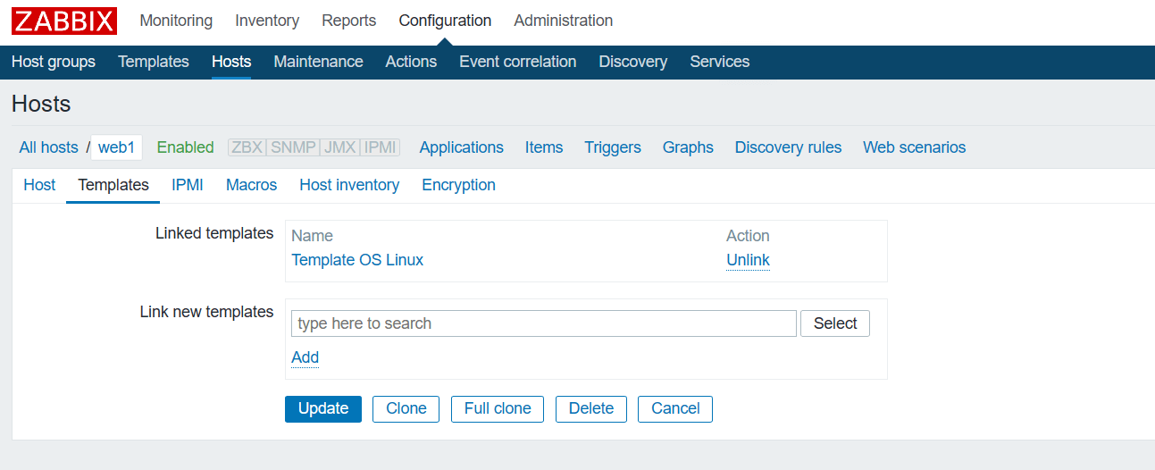Click the SNMP availability indicator

pos(293,147)
